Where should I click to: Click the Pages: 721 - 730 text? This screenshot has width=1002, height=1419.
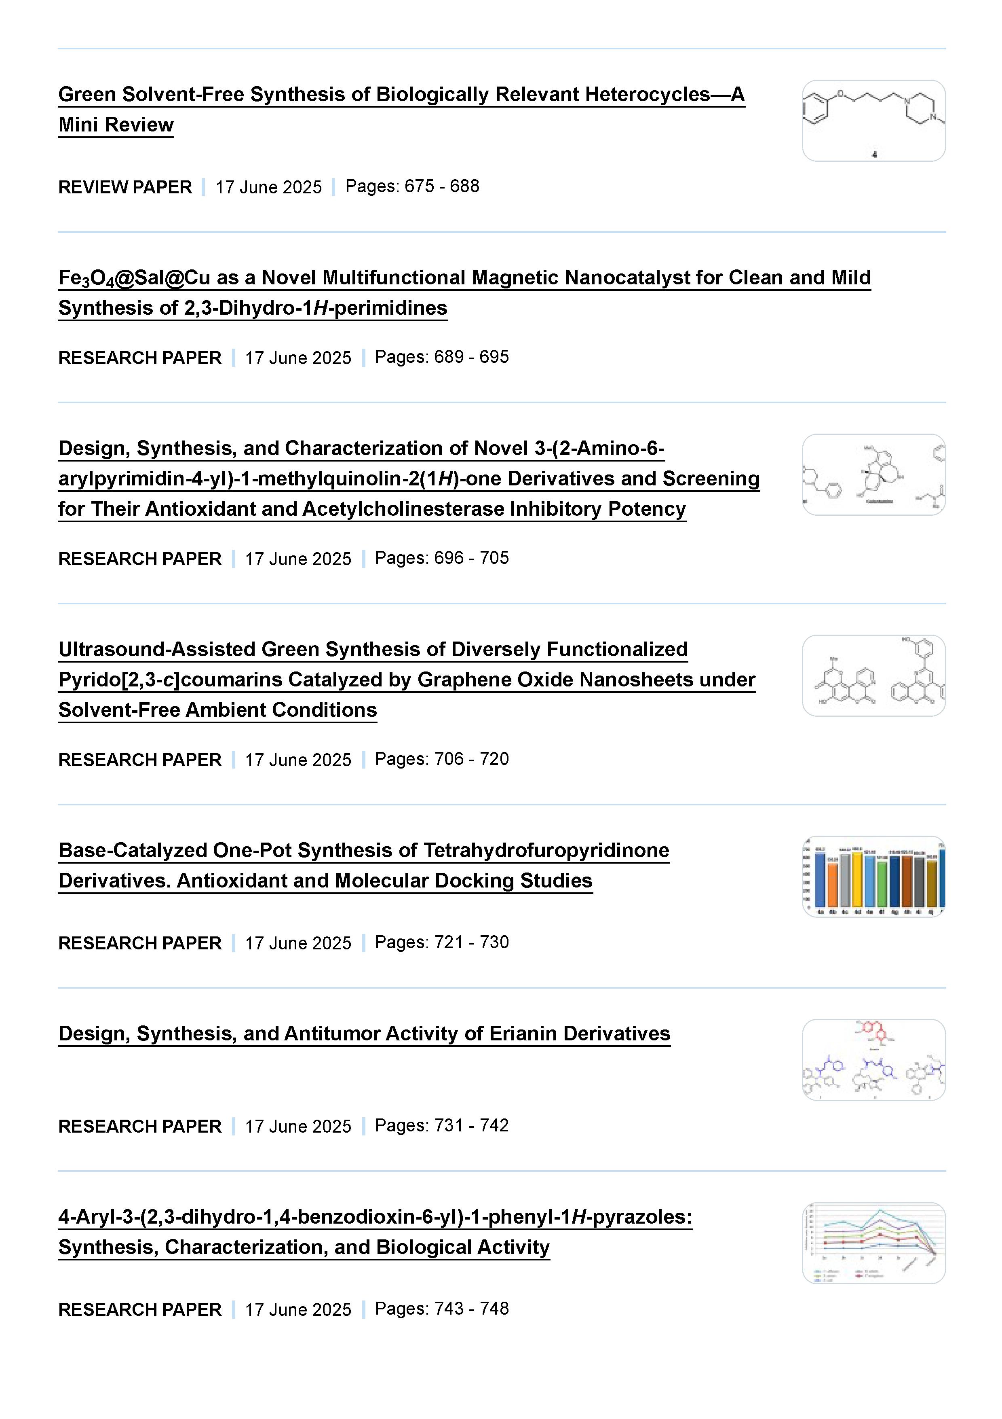pyautogui.click(x=441, y=942)
